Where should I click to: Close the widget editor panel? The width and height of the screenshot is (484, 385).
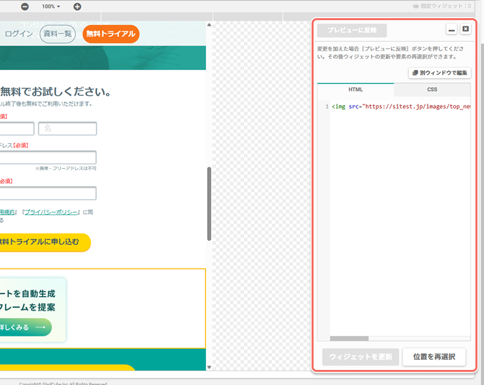pyautogui.click(x=465, y=29)
